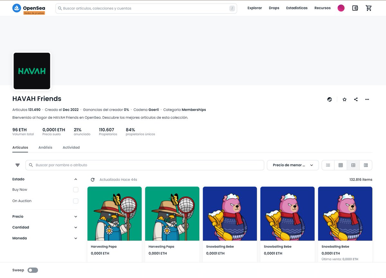Open the OpenSea home logo
Image resolution: width=386 pixels, height=278 pixels.
[x=29, y=8]
